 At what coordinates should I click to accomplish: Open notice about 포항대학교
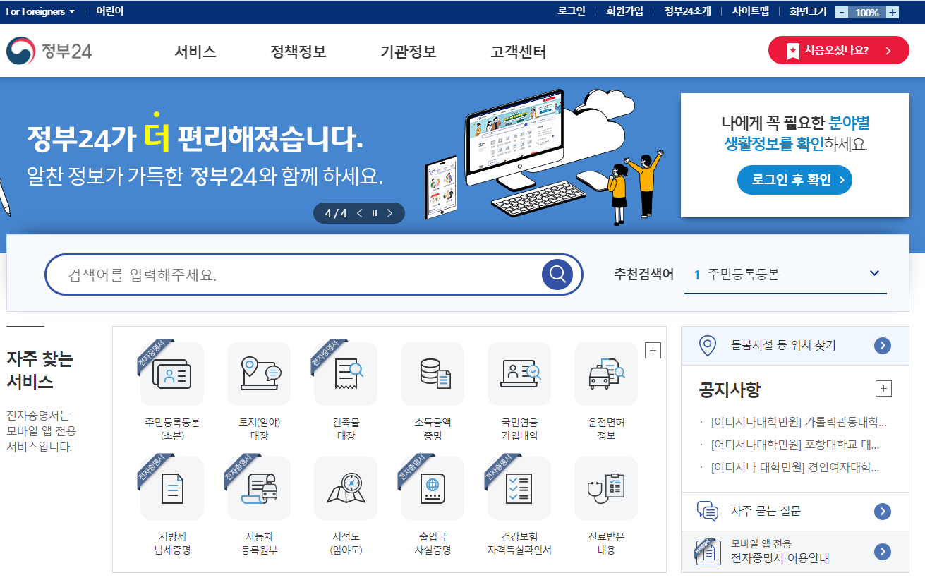pyautogui.click(x=795, y=445)
